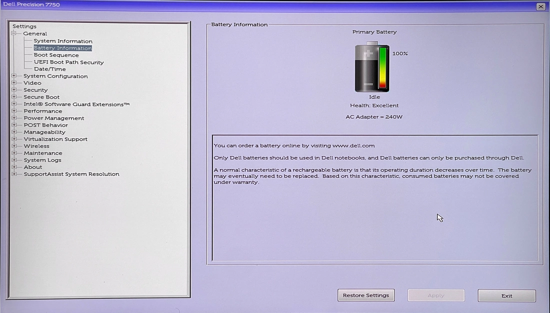
Task: Close the BIOS setup window
Action: click(540, 6)
